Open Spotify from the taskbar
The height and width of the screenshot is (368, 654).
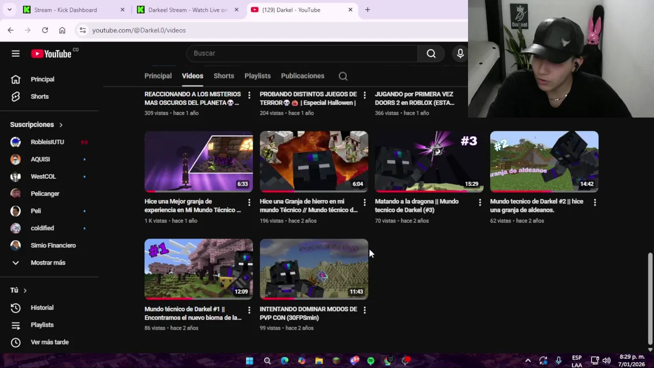(371, 361)
